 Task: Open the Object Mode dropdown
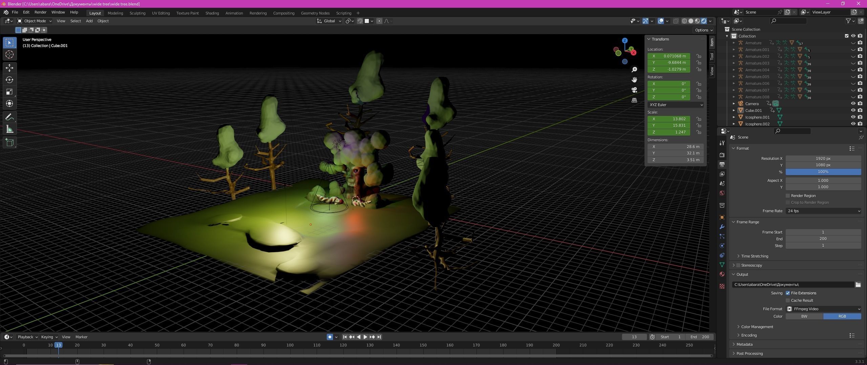(35, 21)
